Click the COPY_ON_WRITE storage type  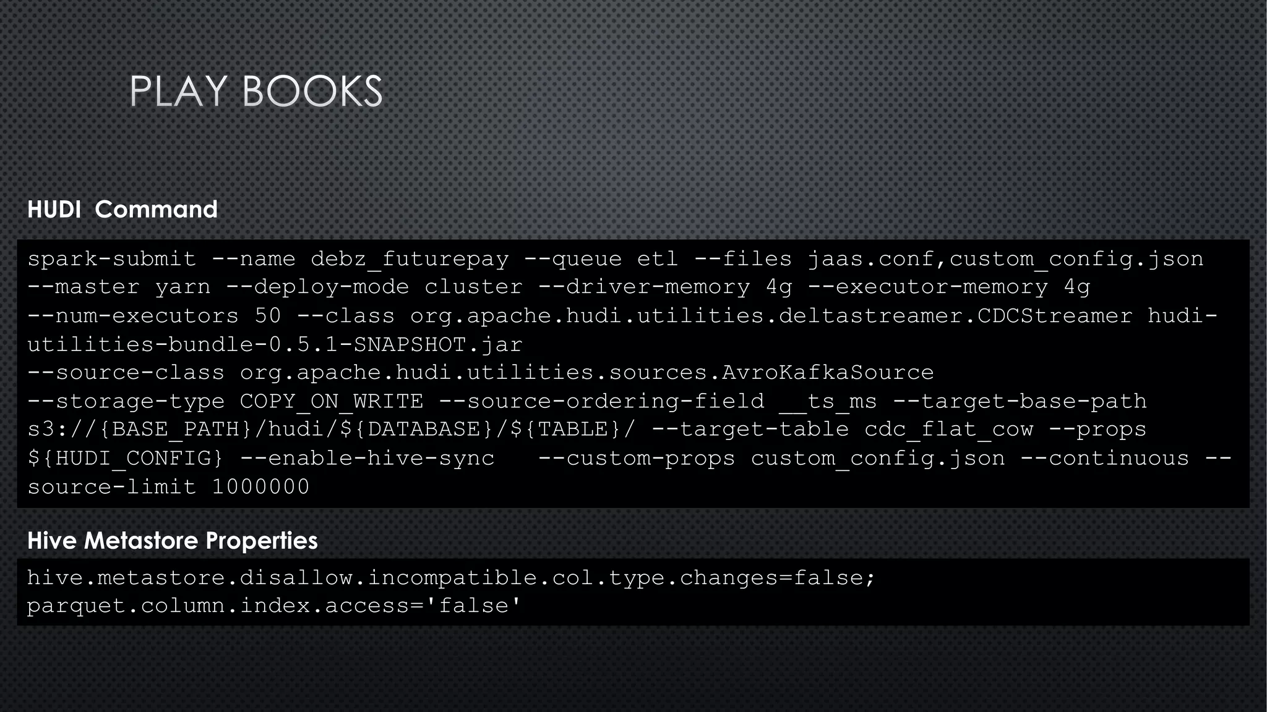tap(332, 401)
